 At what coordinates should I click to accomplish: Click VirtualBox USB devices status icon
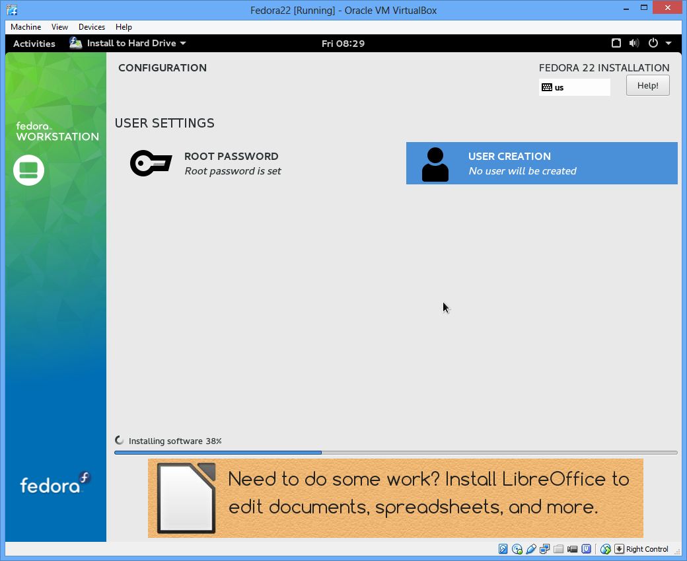(531, 548)
